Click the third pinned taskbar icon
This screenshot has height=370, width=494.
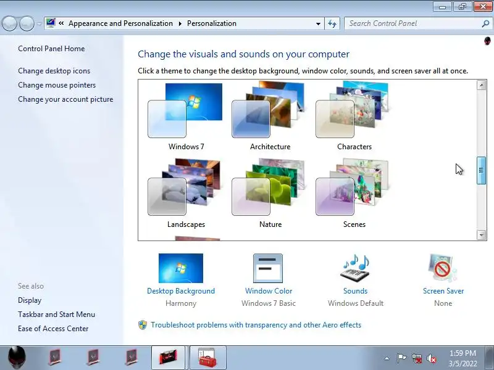(x=132, y=357)
